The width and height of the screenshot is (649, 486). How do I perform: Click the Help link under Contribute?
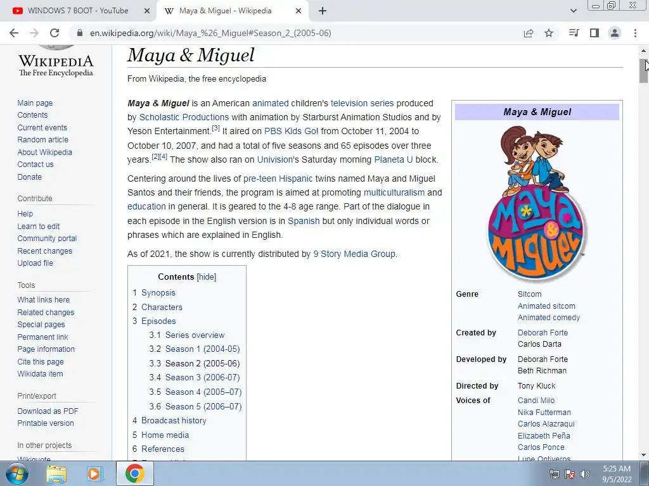(x=25, y=214)
